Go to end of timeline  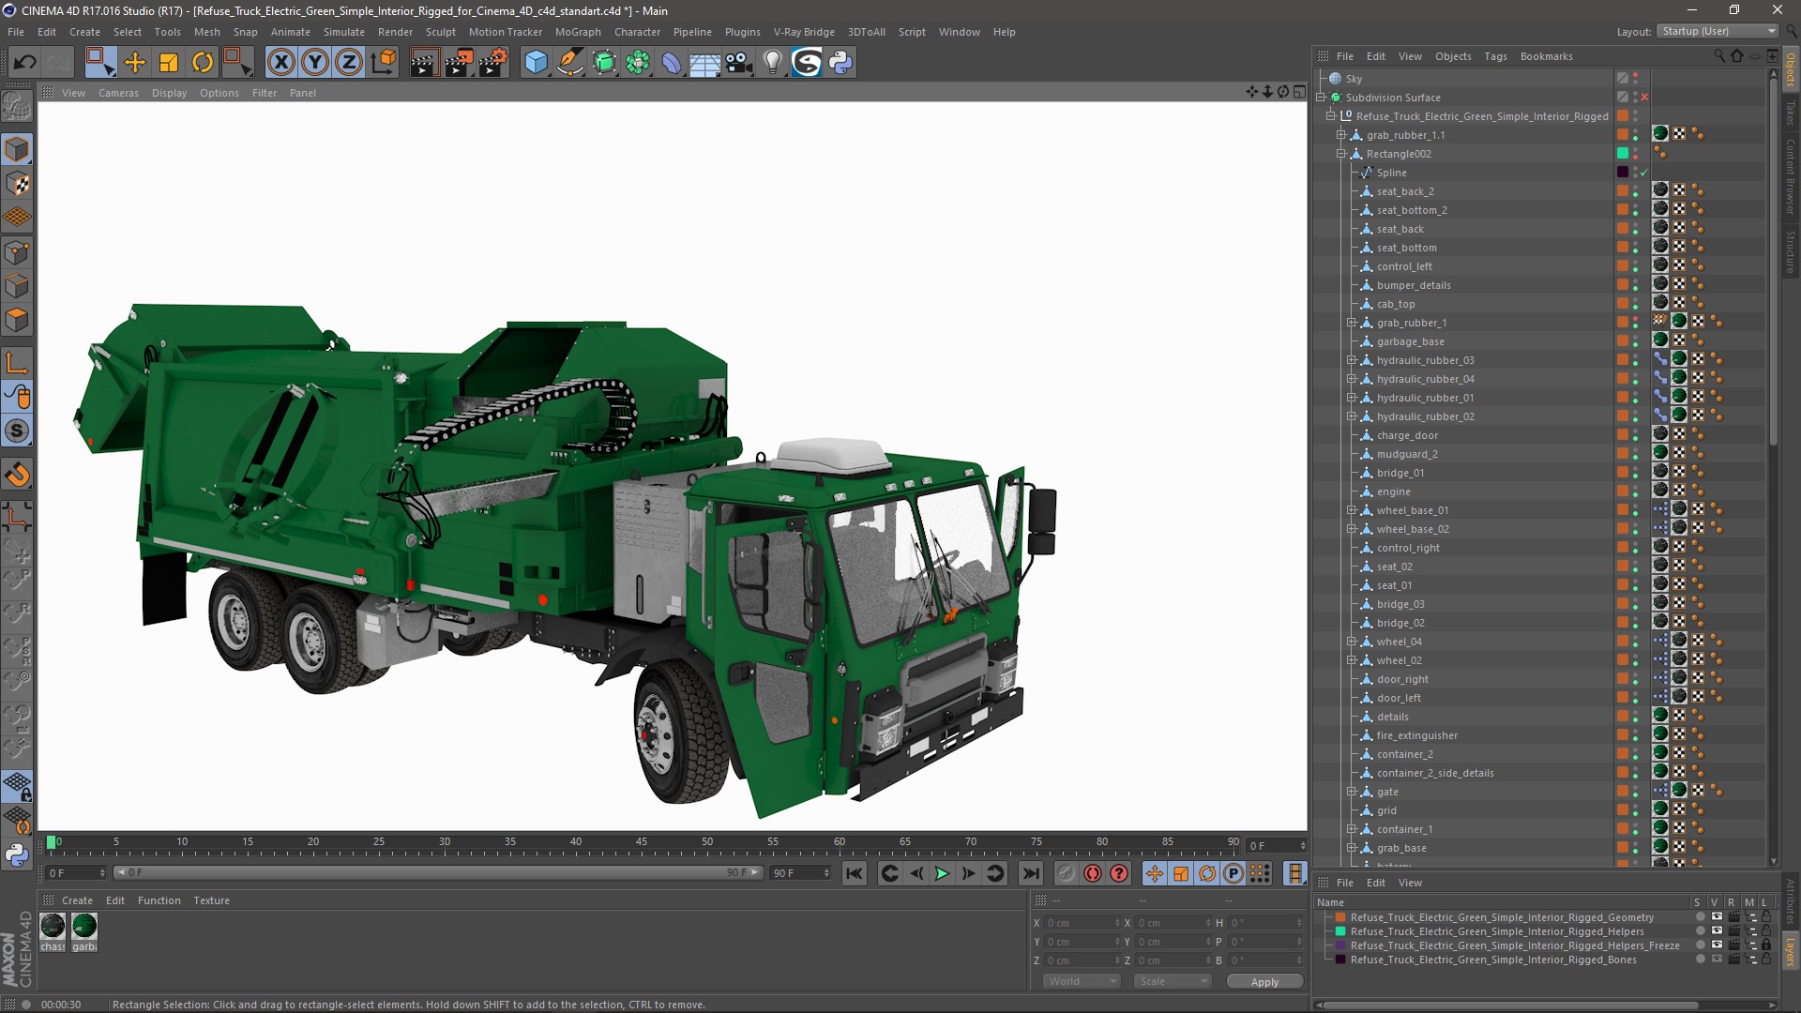click(x=1030, y=873)
